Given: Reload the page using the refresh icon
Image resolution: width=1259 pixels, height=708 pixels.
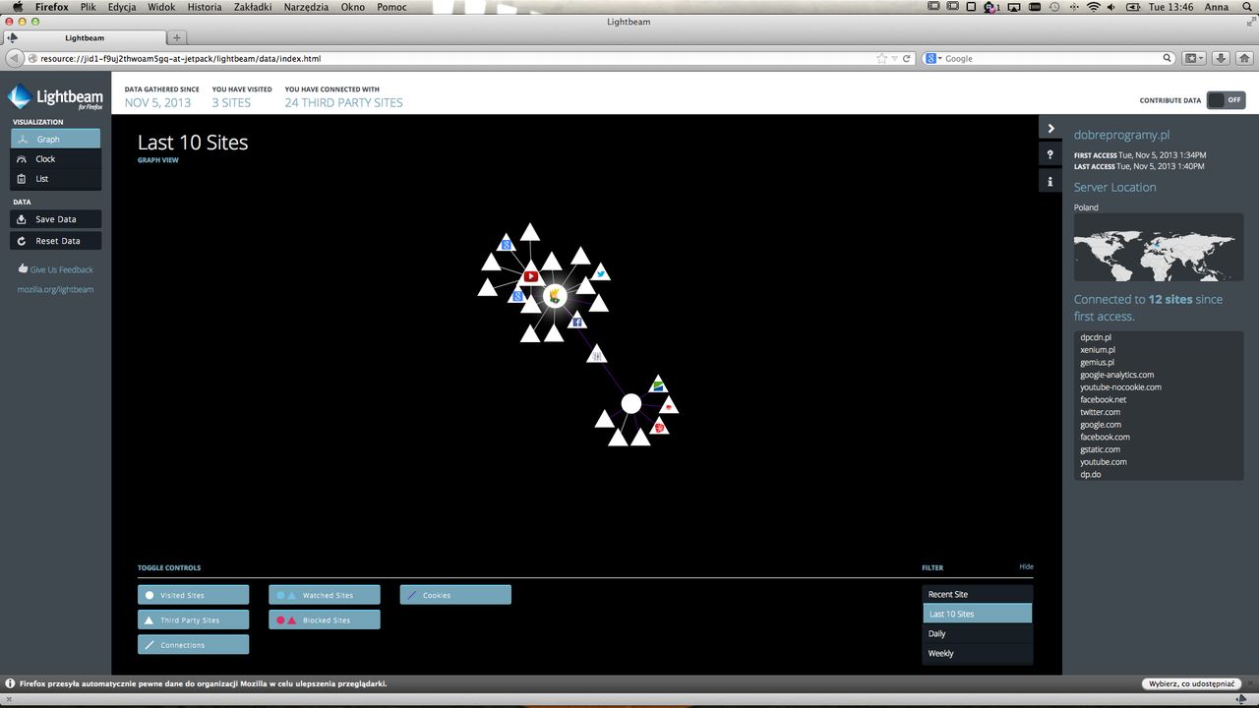Looking at the screenshot, I should pyautogui.click(x=907, y=58).
